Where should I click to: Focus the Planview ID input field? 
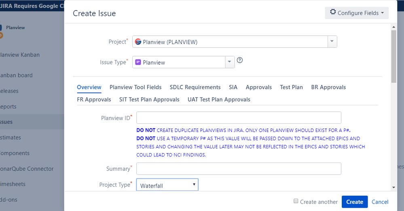pos(239,118)
